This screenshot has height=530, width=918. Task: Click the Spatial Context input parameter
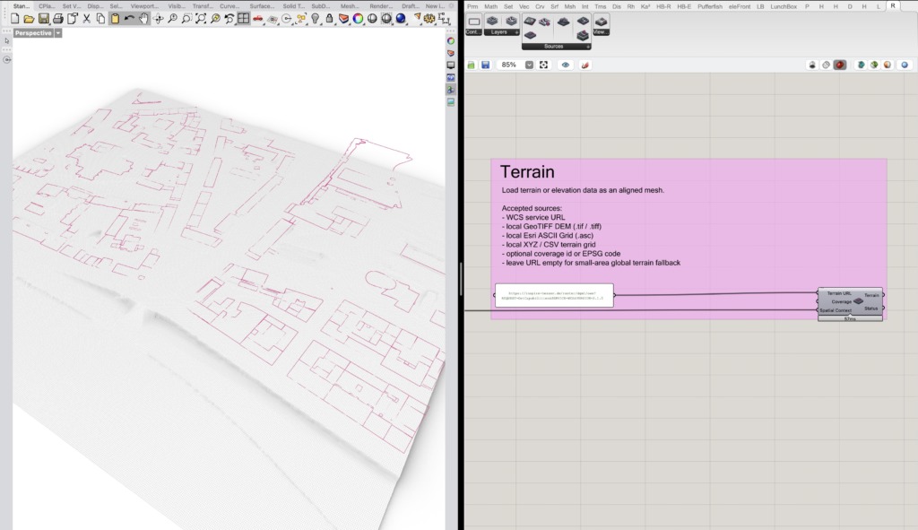coord(836,310)
